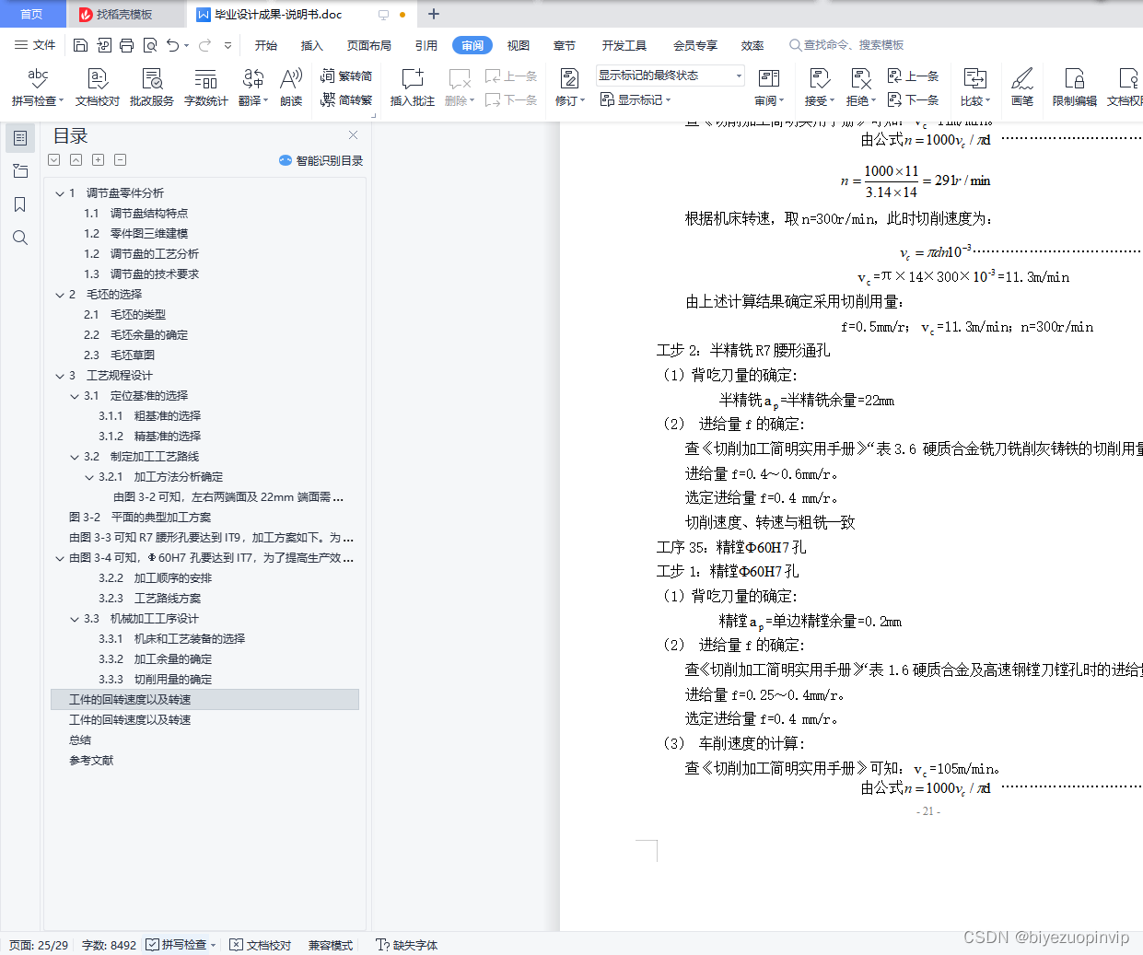Collapse chapter 1 调节盘零件分析
Viewport: 1143px width, 955px height.
click(60, 193)
